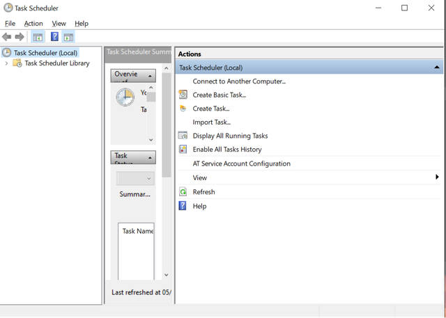Image resolution: width=446 pixels, height=318 pixels.
Task: Click the Back arrow in the toolbar
Action: (x=6, y=37)
